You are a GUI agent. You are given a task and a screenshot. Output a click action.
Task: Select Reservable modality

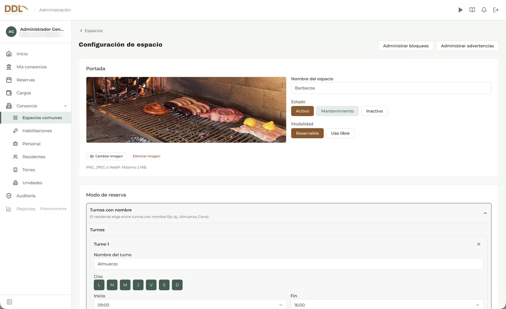tap(307, 133)
